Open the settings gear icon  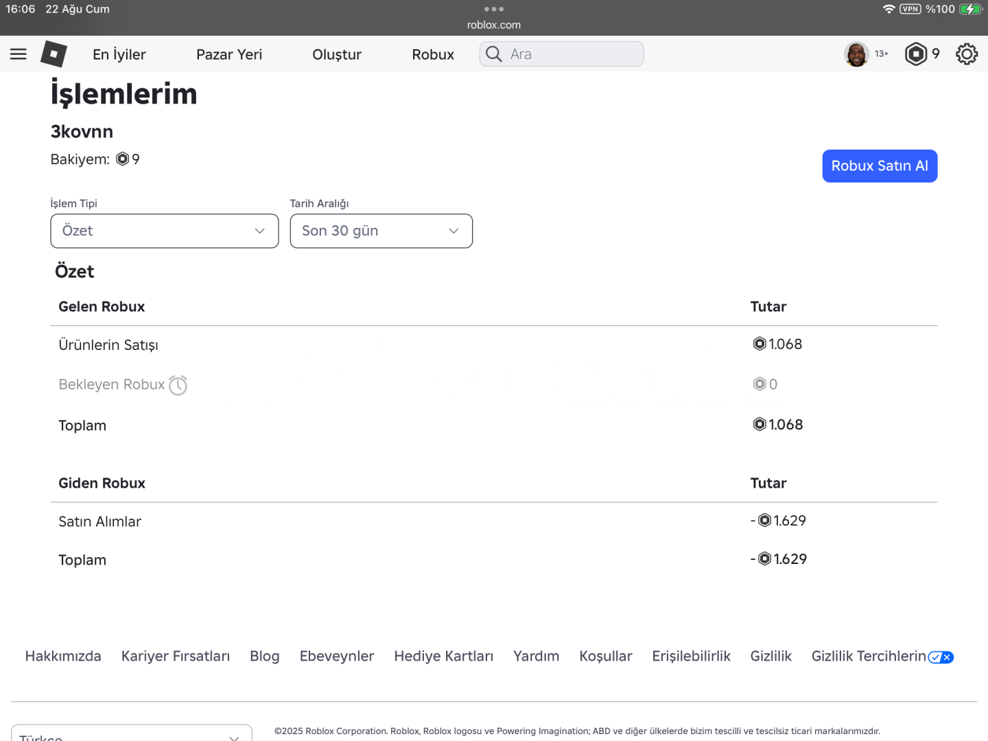click(967, 54)
